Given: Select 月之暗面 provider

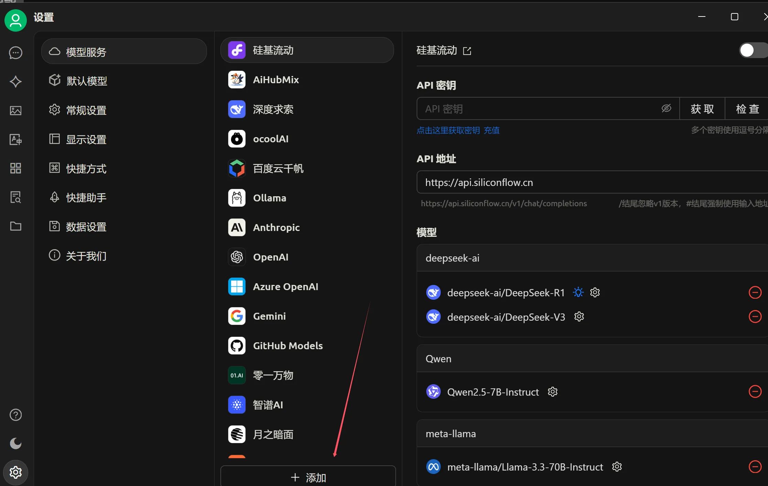Looking at the screenshot, I should (307, 434).
